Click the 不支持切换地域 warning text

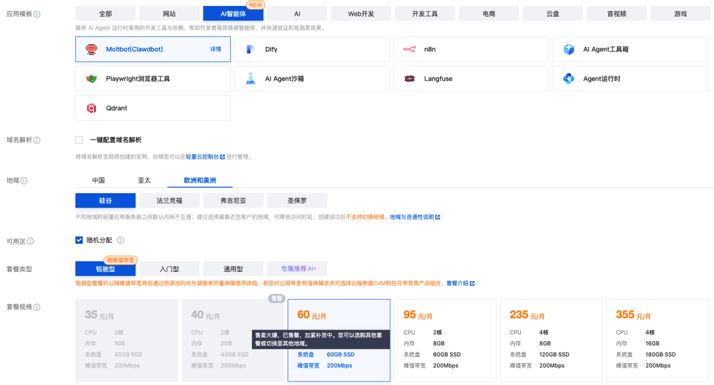point(365,218)
